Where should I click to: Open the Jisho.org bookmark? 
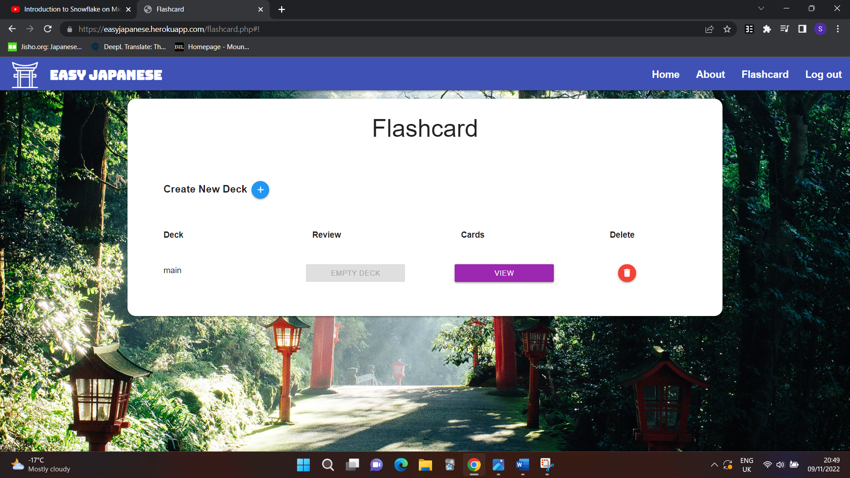[x=45, y=47]
